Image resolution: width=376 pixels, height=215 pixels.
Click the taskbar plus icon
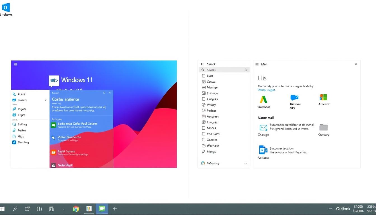[x=114, y=209]
